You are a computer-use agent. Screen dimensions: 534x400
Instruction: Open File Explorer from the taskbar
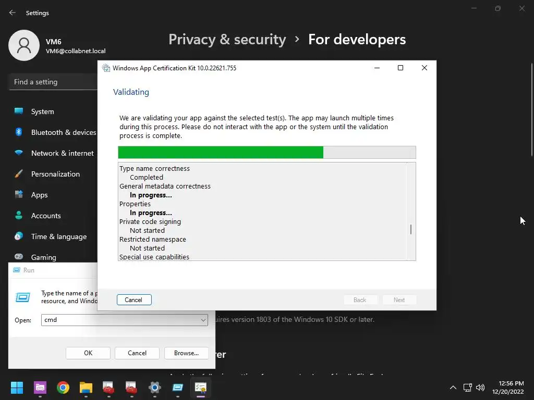[86, 387]
